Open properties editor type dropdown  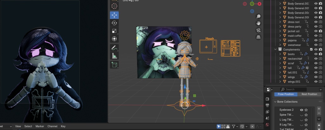pos(270,90)
